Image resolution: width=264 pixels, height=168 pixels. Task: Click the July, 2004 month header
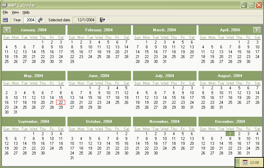tap(165, 76)
